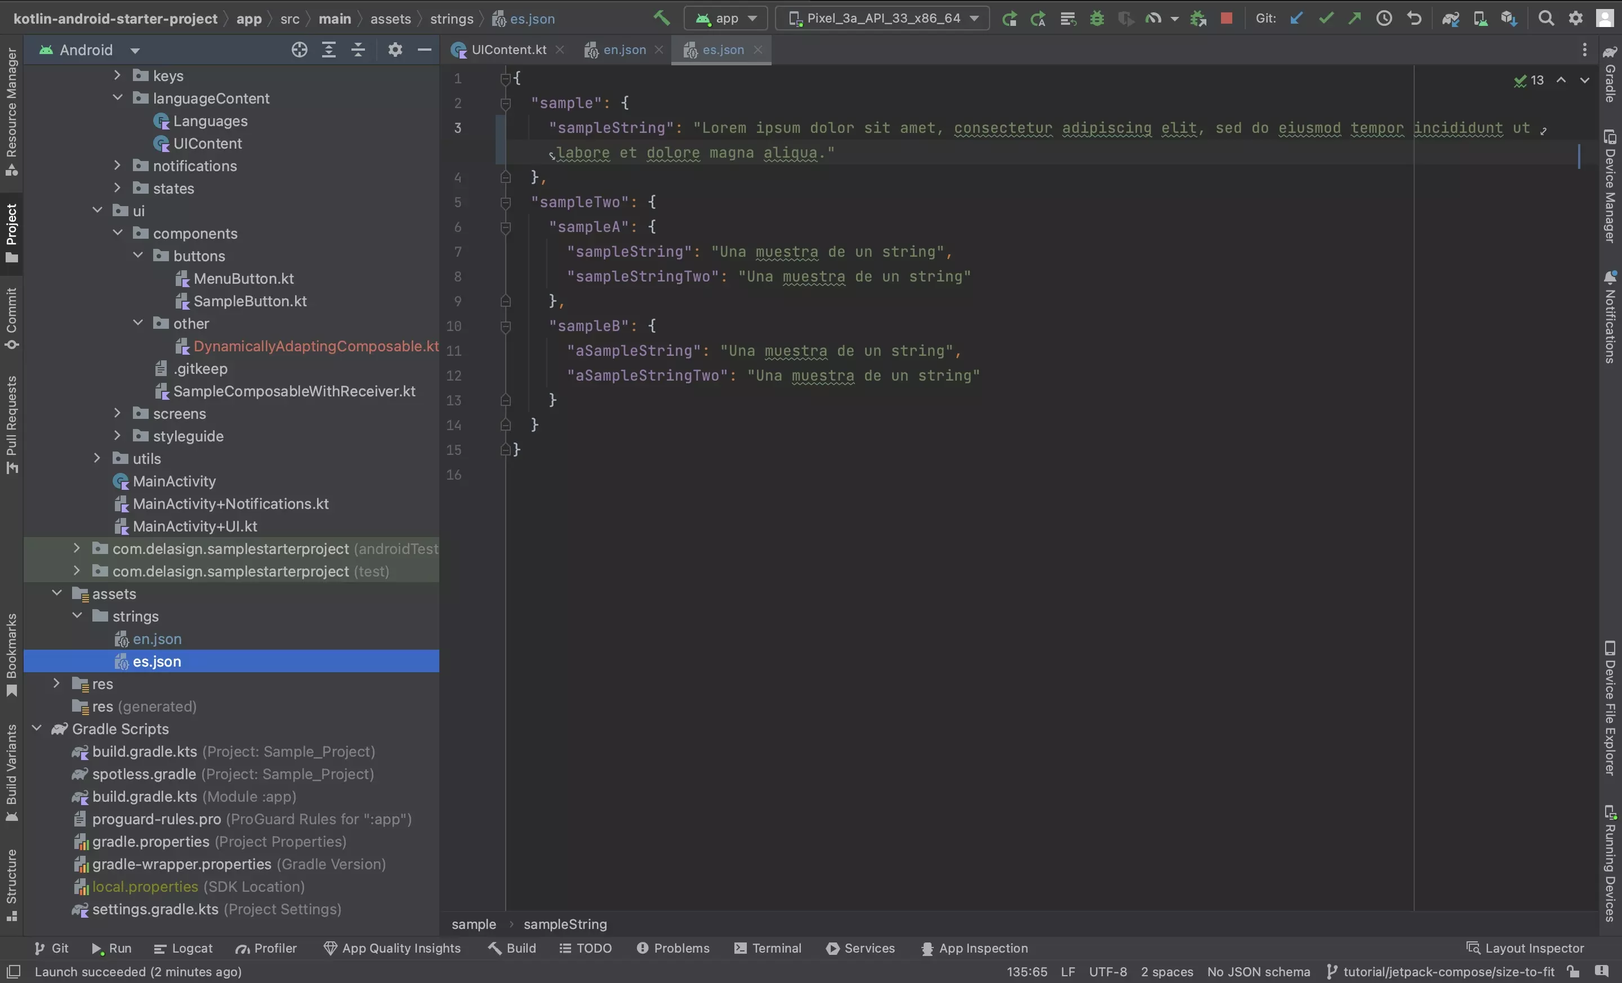Click the Git Commit checkmark icon
The height and width of the screenshot is (983, 1622).
click(1326, 19)
